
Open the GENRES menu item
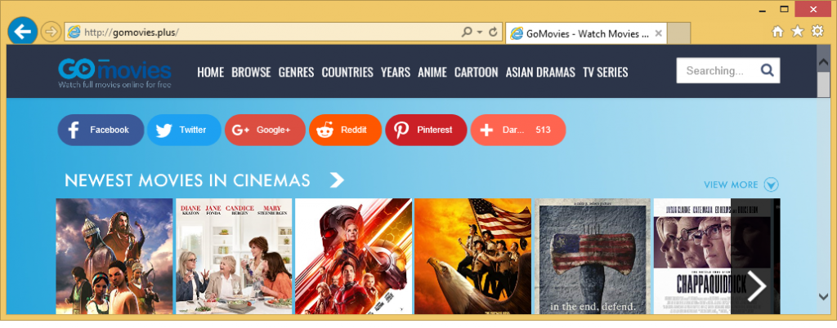tap(296, 72)
